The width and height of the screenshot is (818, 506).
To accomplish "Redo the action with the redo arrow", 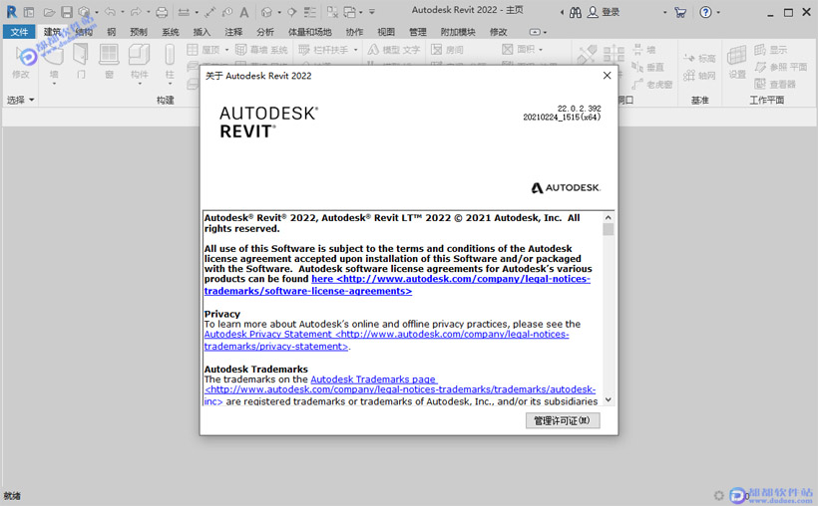I will coord(136,12).
